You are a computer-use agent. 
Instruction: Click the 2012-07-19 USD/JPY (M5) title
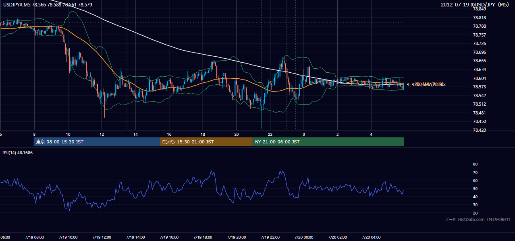476,5
